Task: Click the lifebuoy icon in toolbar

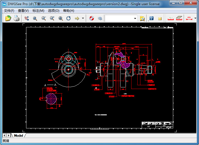Action: pos(92,18)
